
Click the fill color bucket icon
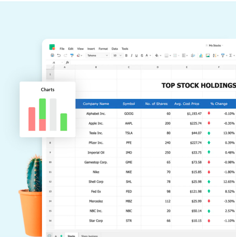[157, 56]
